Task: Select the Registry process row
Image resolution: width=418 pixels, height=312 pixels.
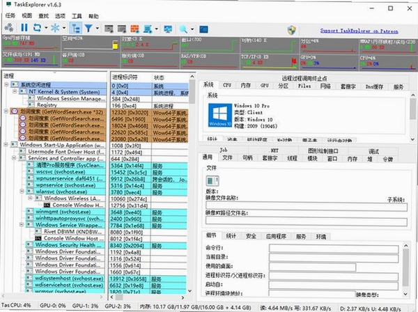Action: (68, 104)
